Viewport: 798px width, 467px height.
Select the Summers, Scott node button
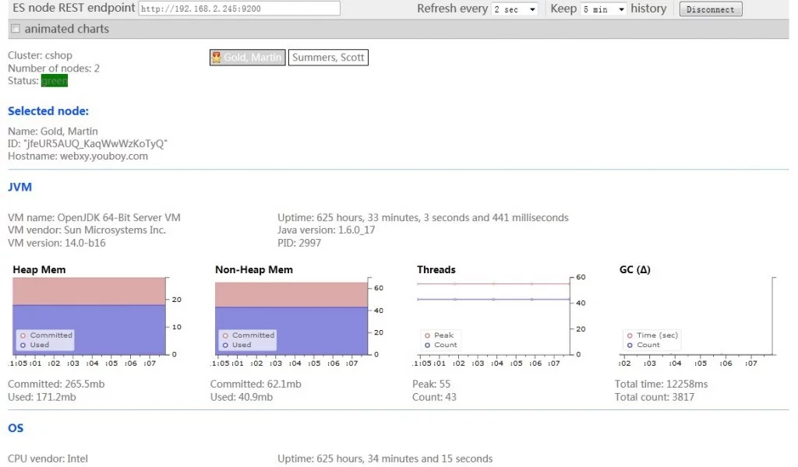pos(328,58)
